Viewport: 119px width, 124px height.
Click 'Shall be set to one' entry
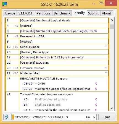[x=60, y=105]
